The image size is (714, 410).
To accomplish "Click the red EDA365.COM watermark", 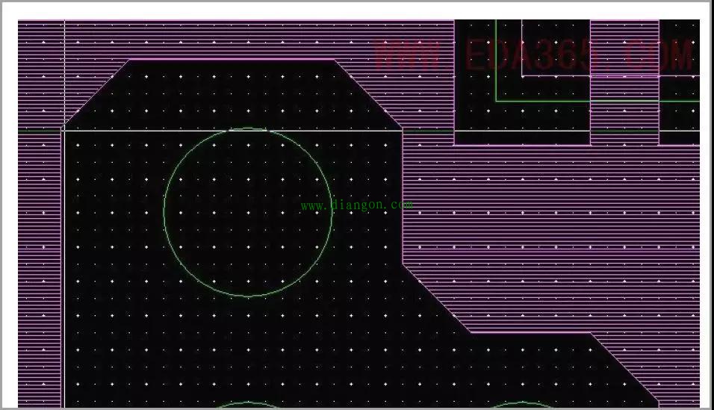I will [x=533, y=55].
